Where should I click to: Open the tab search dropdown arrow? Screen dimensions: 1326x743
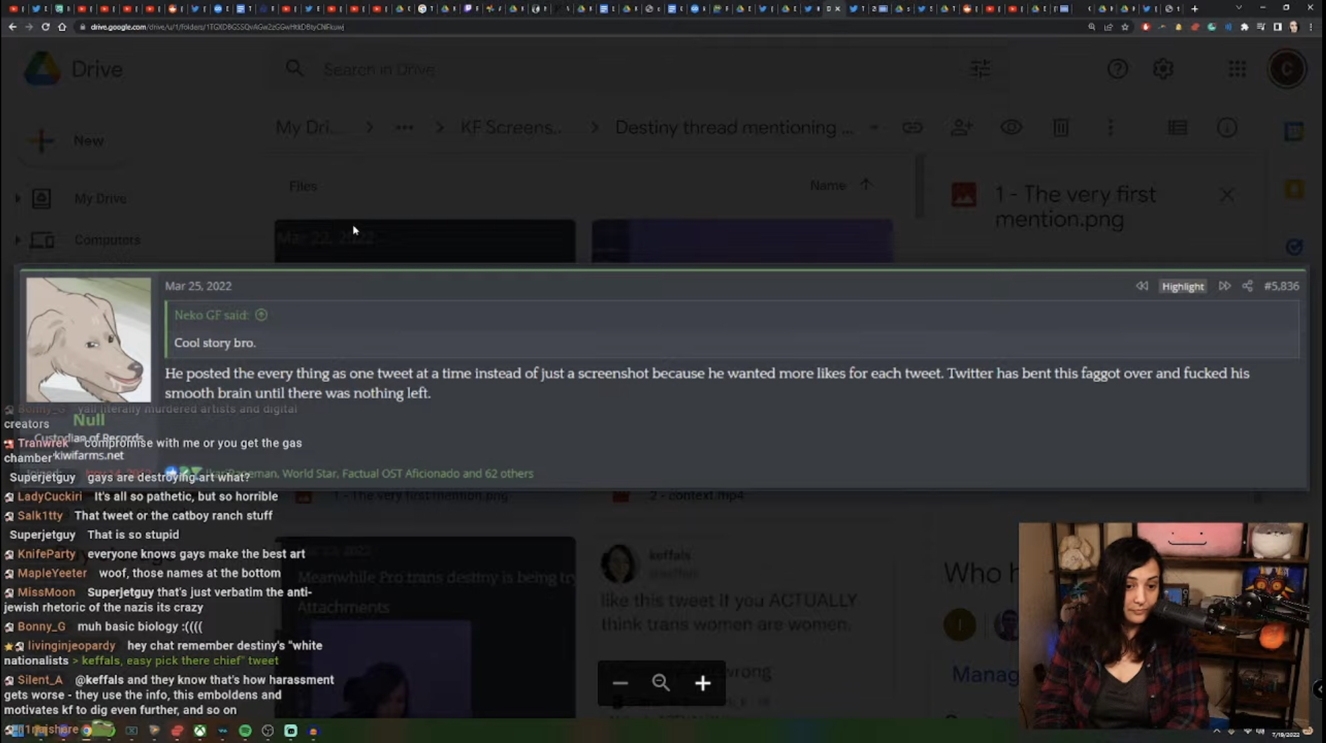pos(1238,8)
